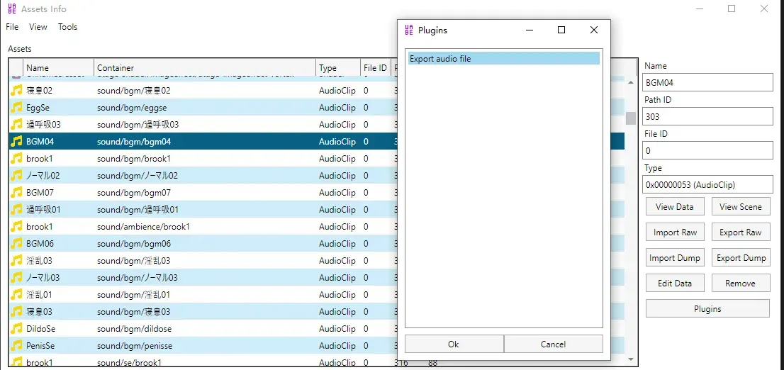Screen dimensions: 784x370
Task: Cancel the Plugins dialog
Action: (x=553, y=344)
